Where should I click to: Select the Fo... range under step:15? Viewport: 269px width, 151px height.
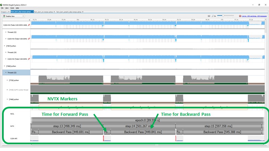179,132
